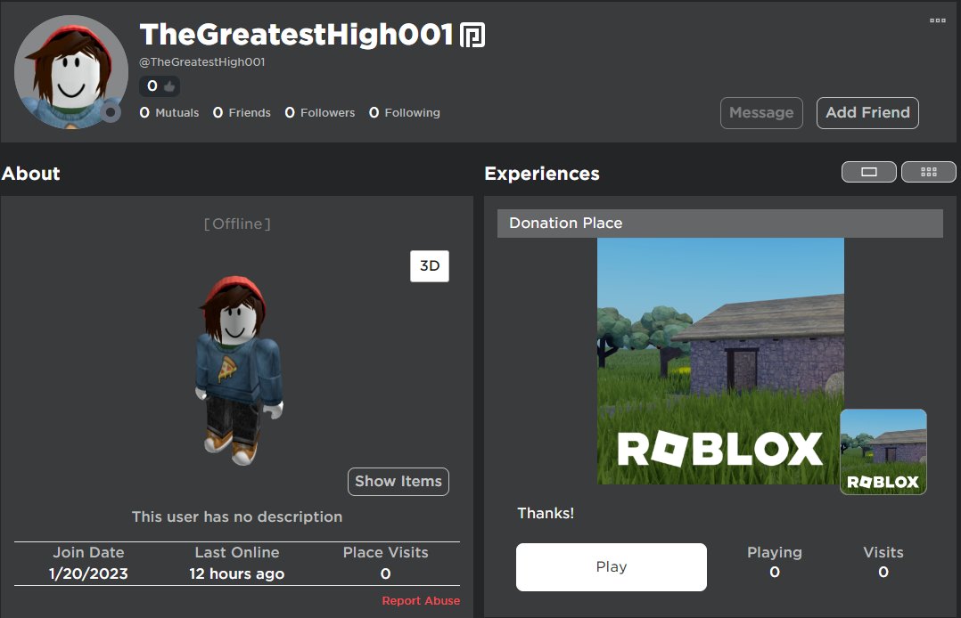This screenshot has height=618, width=961.
Task: Click the offline status indicator on avatar
Action: 111,112
